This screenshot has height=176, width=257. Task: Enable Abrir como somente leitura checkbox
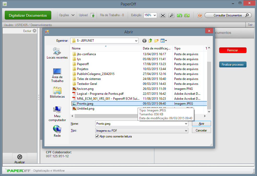tap(97, 136)
